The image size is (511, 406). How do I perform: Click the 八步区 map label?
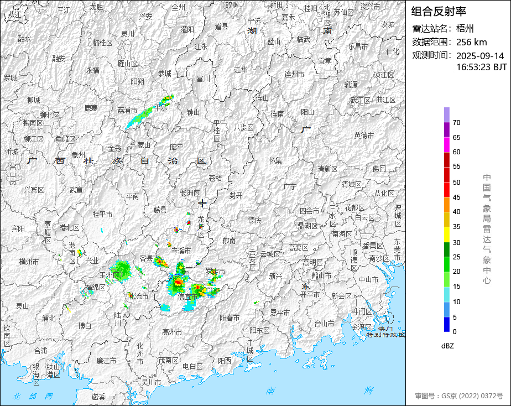point(243,127)
